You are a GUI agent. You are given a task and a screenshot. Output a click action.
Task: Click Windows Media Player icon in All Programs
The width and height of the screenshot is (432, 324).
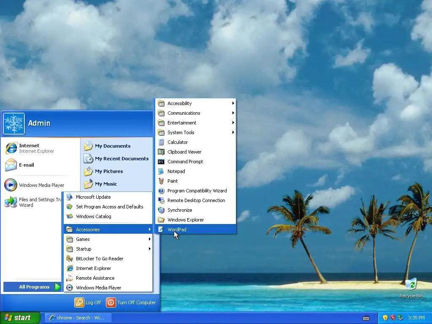(x=70, y=288)
